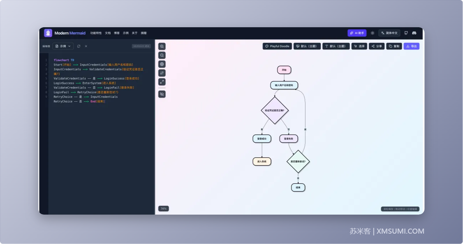Open the 示例 examples dropdown

tap(63, 46)
